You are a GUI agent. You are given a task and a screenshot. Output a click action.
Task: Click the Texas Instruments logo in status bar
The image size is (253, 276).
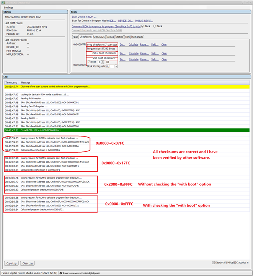point(70,273)
